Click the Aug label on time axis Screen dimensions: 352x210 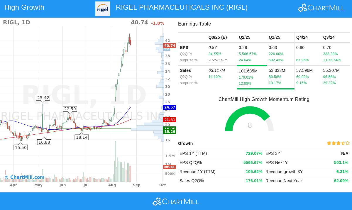(112, 185)
